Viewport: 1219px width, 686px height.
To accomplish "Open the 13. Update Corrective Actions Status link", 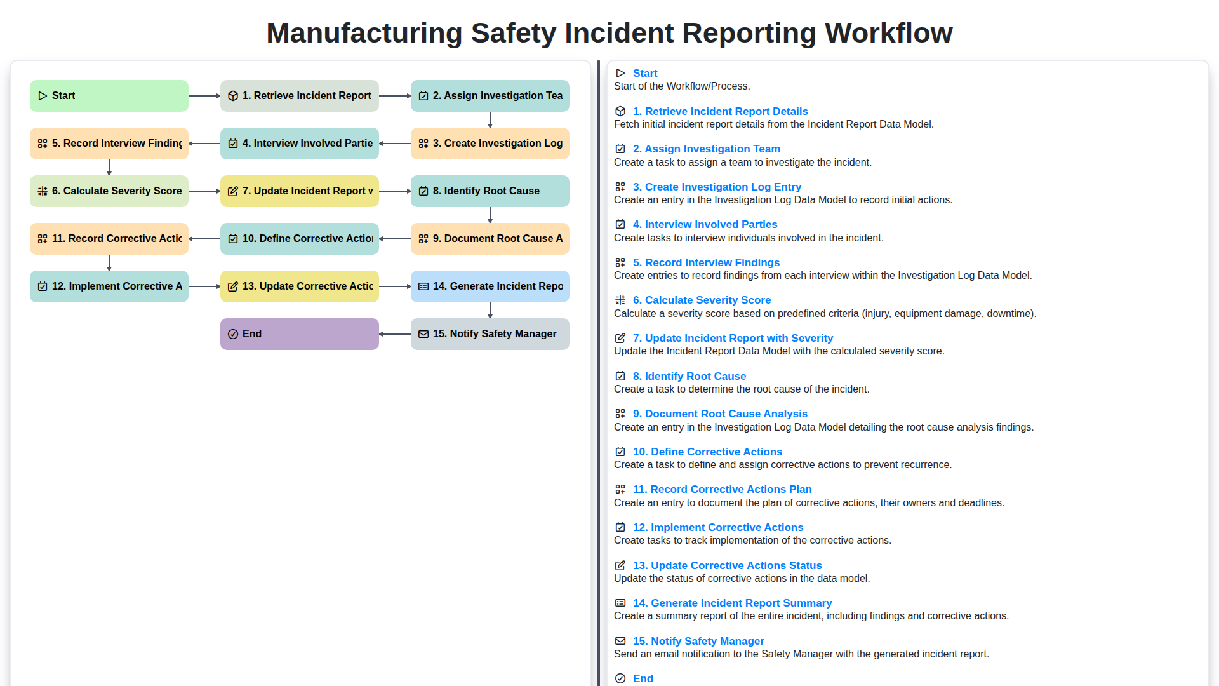I will click(x=727, y=565).
